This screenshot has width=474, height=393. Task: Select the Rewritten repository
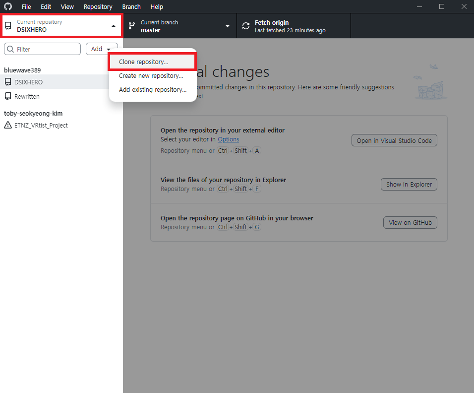tap(61, 96)
